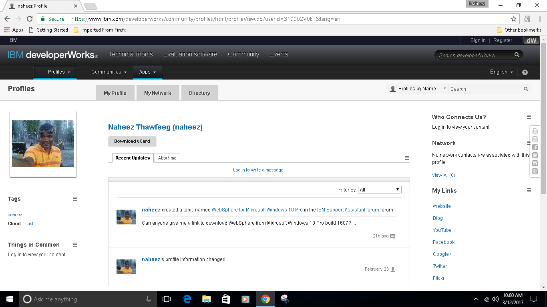The height and width of the screenshot is (307, 547).
Task: Launch Microsoft Edge from the taskbar
Action: 187,299
